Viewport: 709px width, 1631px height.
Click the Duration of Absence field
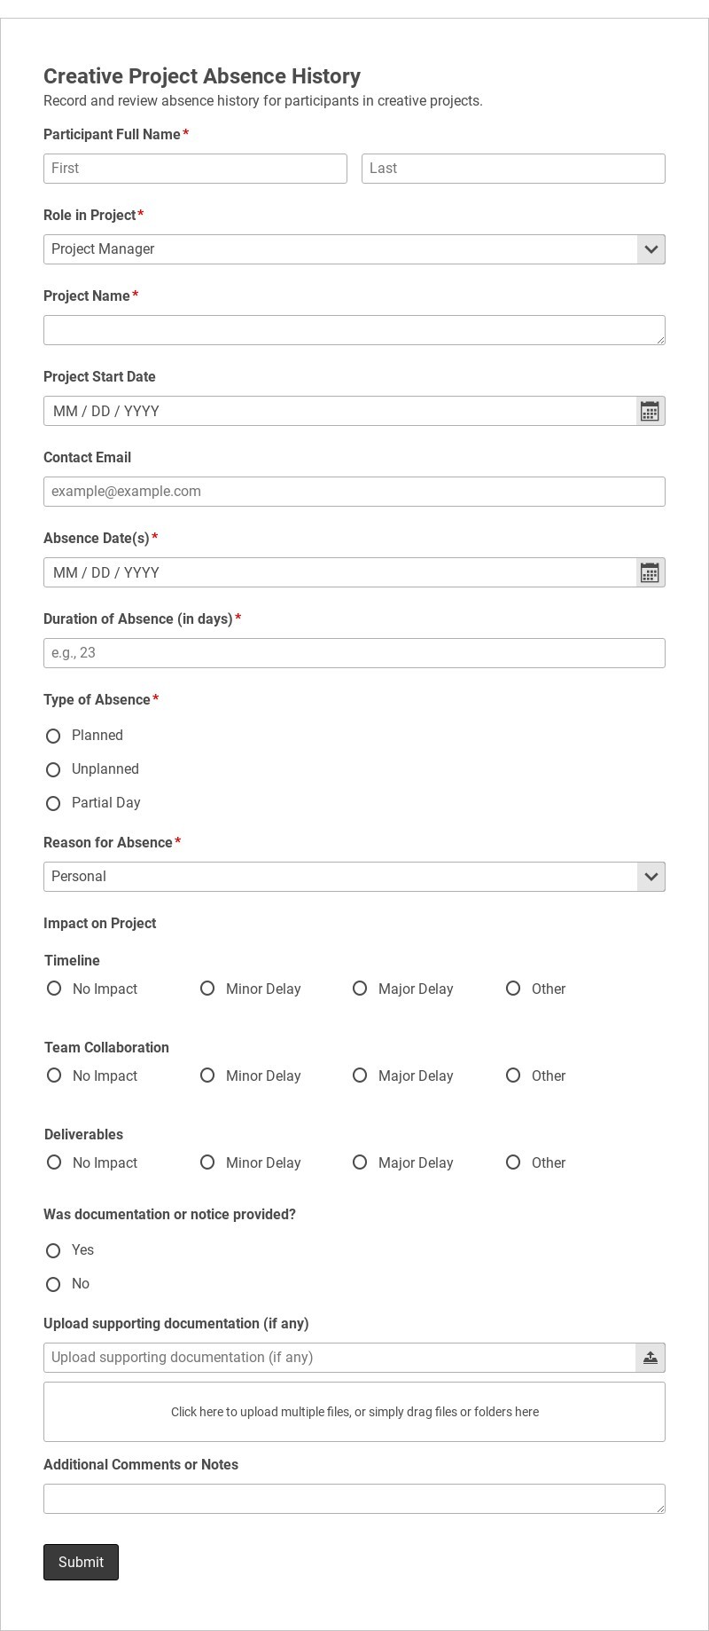click(x=354, y=653)
